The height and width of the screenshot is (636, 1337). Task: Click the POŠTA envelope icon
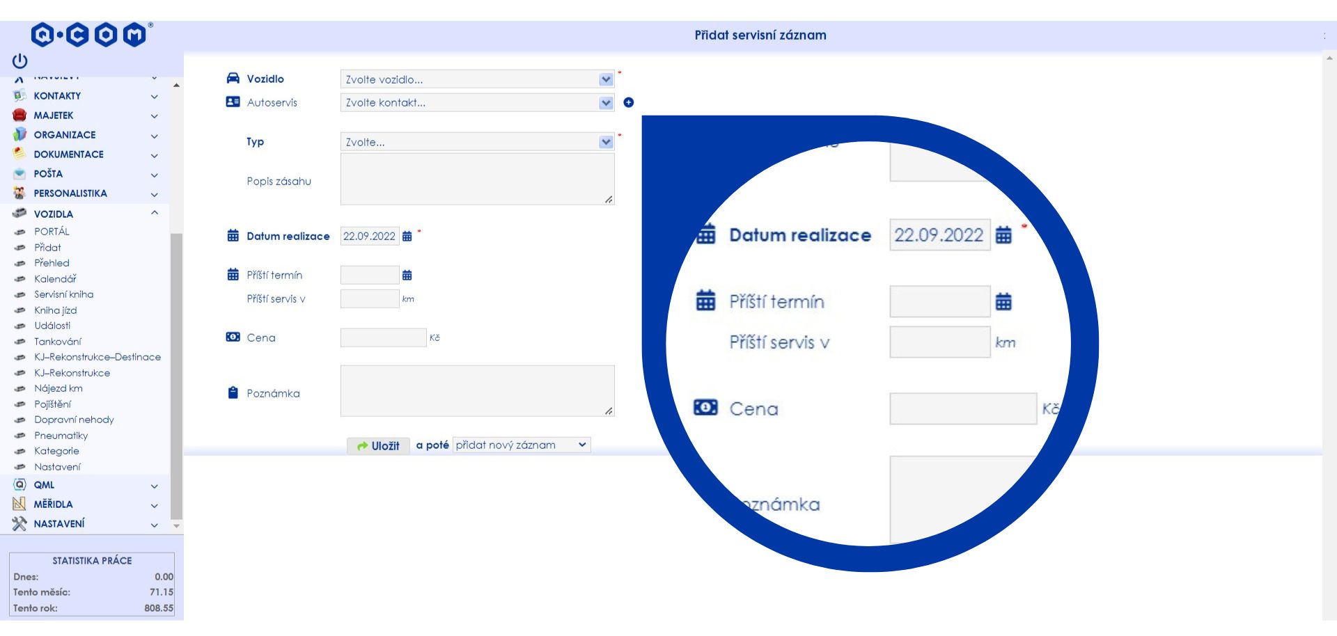coord(19,173)
